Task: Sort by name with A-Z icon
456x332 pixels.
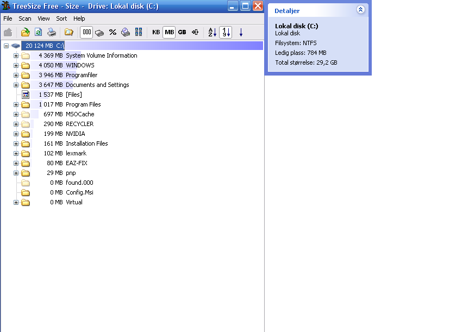Action: click(x=213, y=32)
